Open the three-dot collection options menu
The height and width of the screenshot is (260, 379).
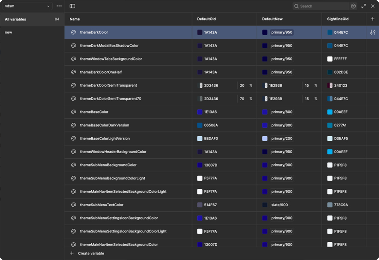pyautogui.click(x=59, y=6)
